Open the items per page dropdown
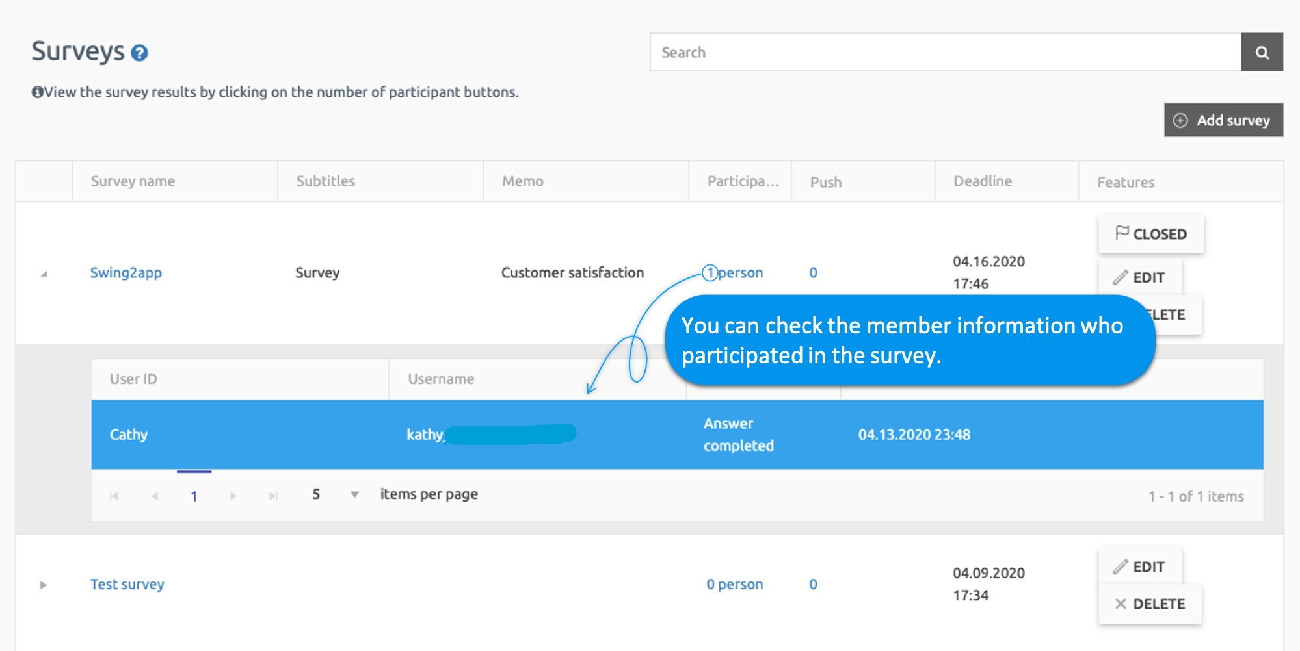This screenshot has width=1300, height=651. 354,494
